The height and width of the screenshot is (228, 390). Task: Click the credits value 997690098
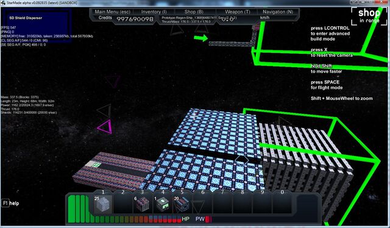point(135,19)
